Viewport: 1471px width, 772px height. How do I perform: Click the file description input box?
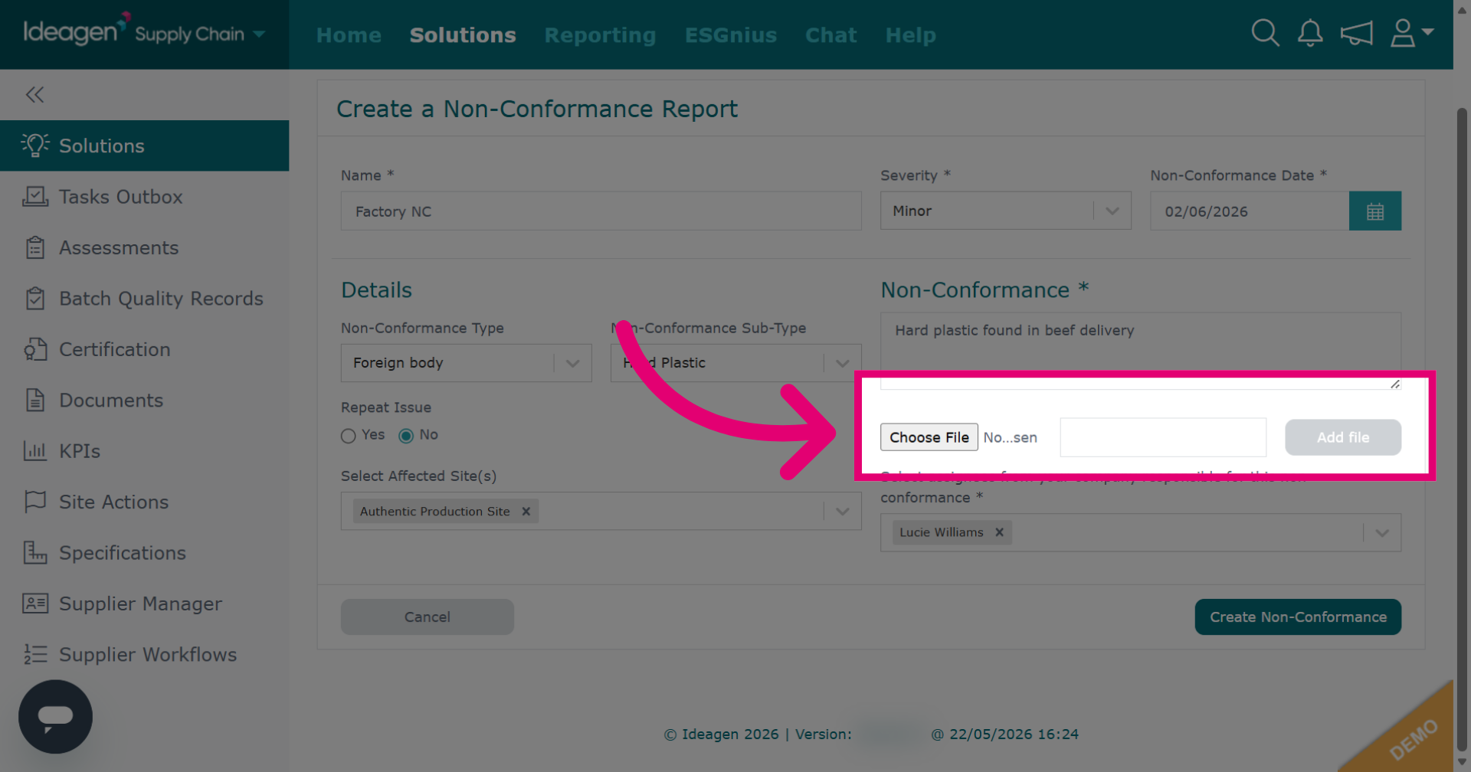[x=1163, y=437]
